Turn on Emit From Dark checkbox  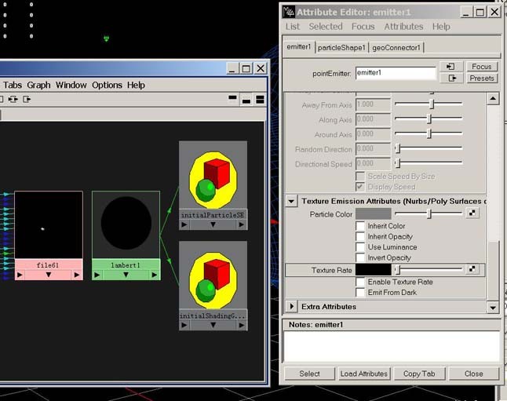pos(361,293)
